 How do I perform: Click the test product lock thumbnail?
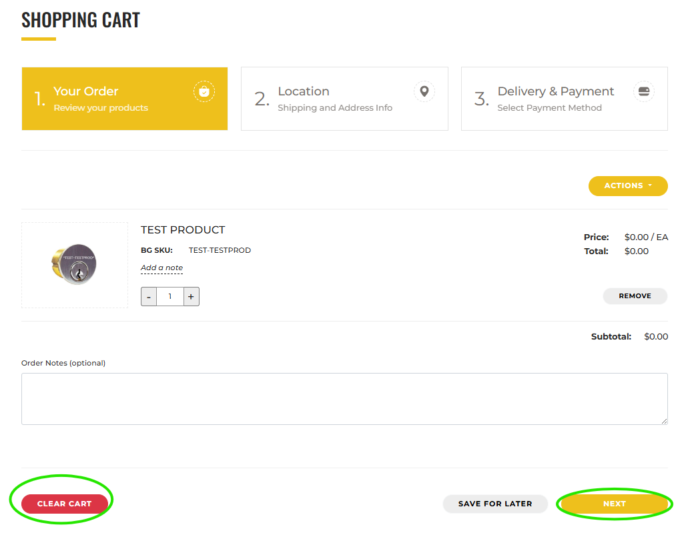click(x=75, y=265)
